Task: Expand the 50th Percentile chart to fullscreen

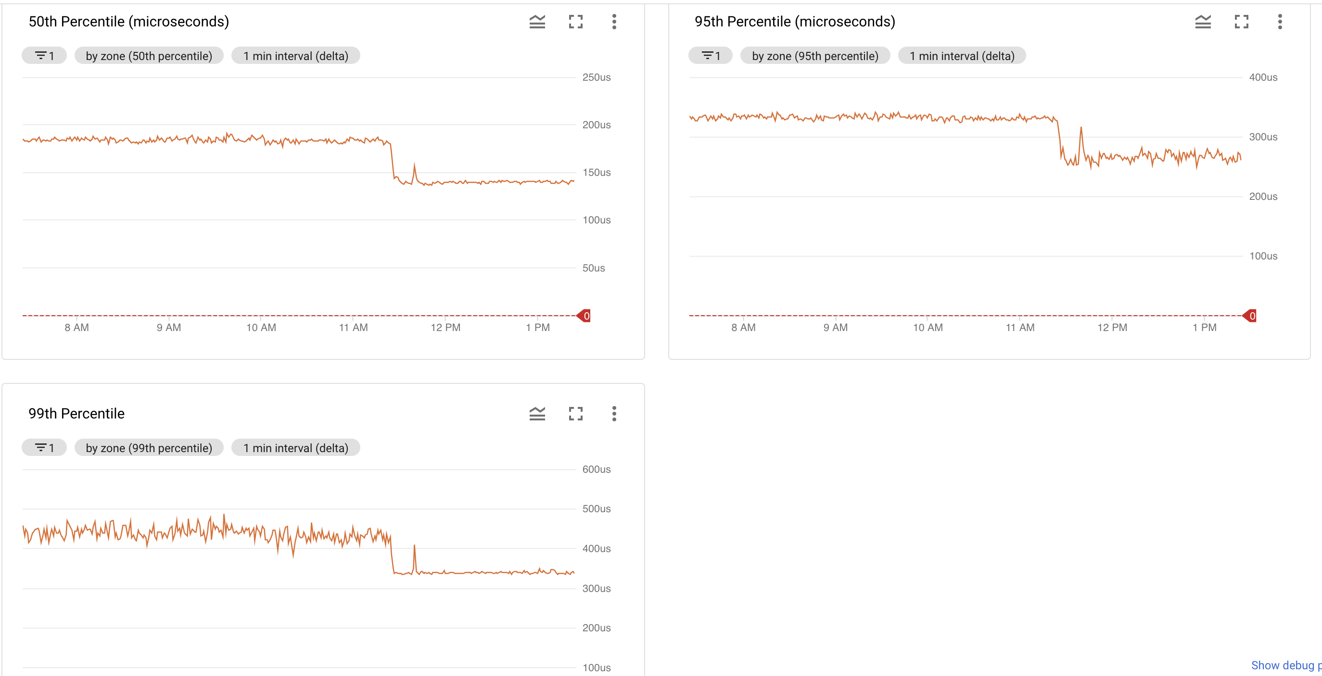Action: click(576, 22)
